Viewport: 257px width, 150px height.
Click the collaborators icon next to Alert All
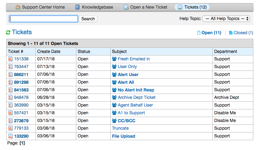114,82
